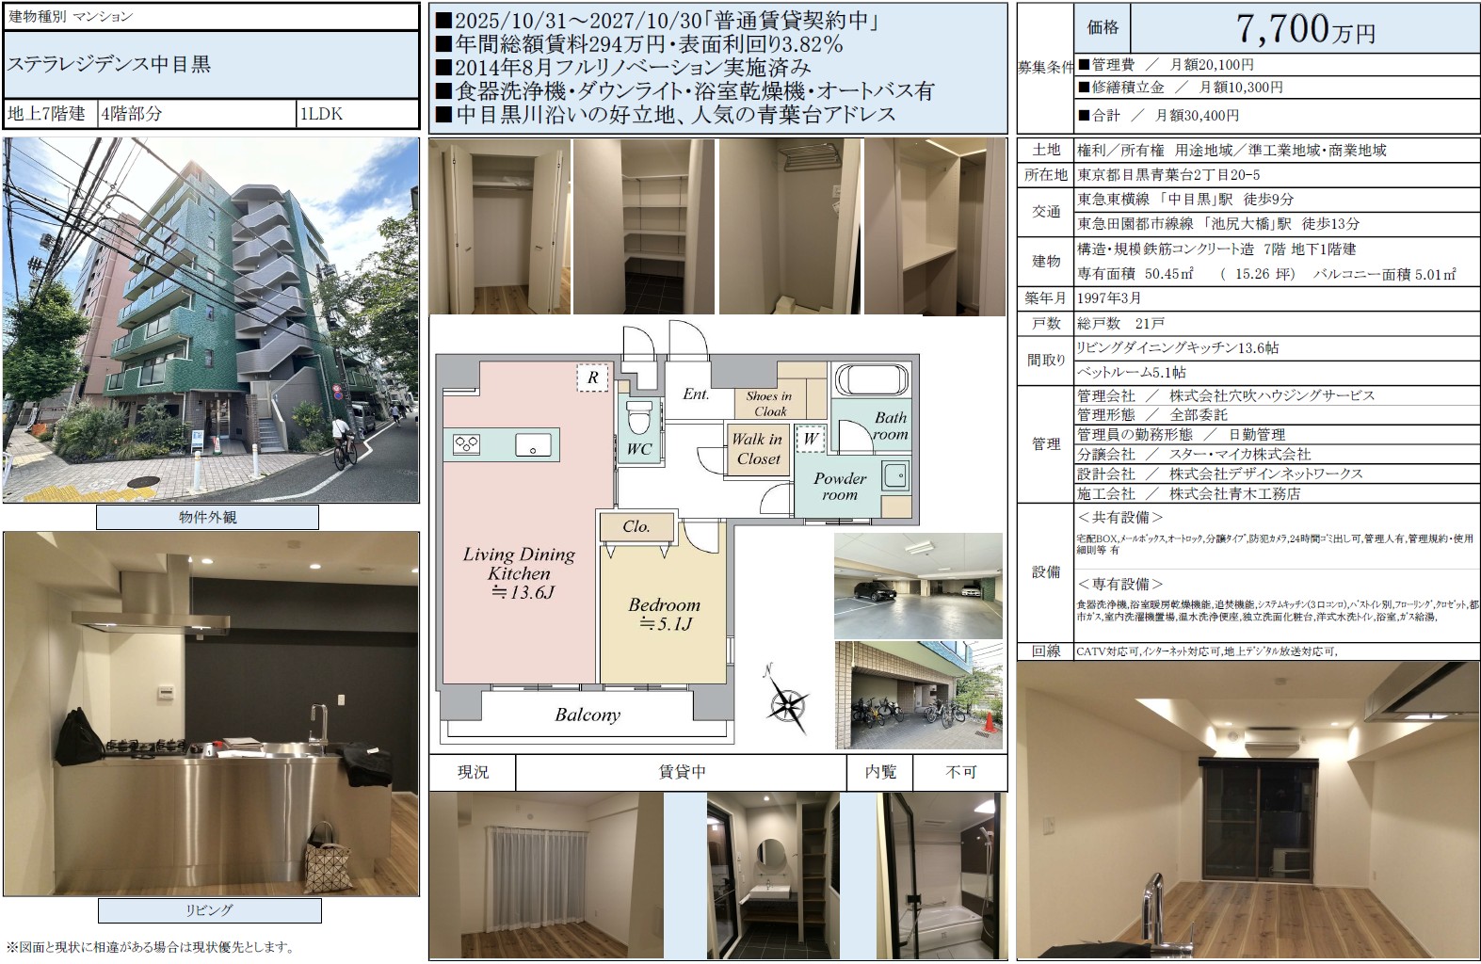
Task: Click the リビング caption label
Action: 209,910
